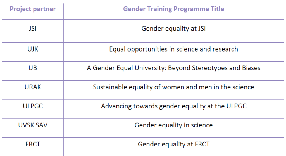The image size is (286, 156).
Task: Click the word Biases in UB row
Action: coord(251,68)
